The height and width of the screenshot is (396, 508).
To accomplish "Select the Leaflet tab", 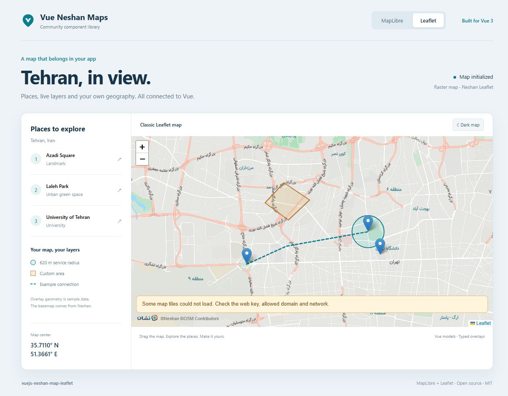I will pyautogui.click(x=428, y=20).
